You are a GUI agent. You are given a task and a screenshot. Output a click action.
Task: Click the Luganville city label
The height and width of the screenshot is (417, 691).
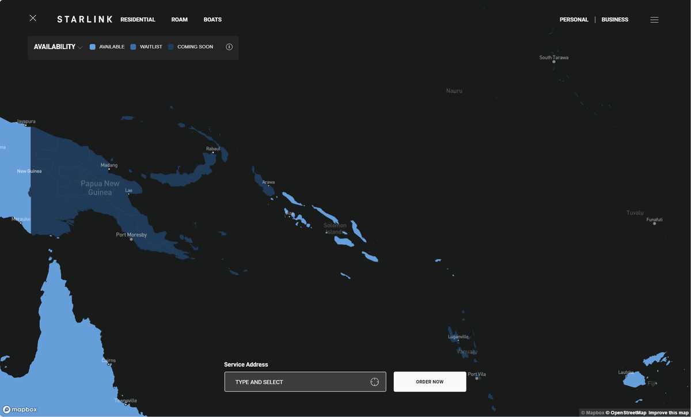coord(458,337)
